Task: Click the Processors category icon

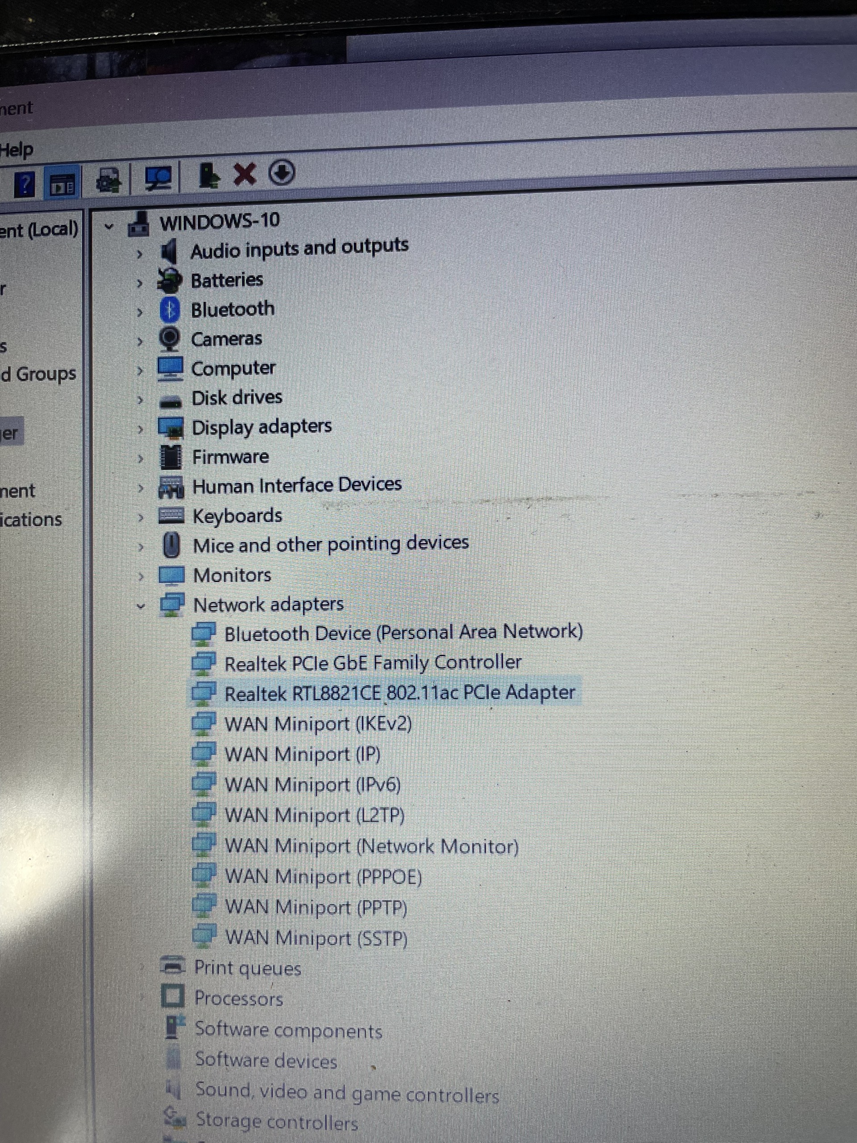Action: [x=173, y=995]
